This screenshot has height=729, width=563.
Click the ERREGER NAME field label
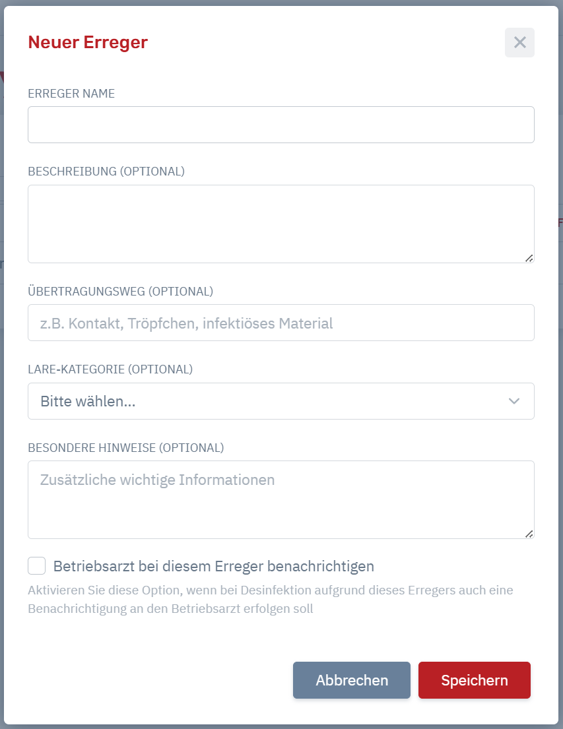pos(71,94)
